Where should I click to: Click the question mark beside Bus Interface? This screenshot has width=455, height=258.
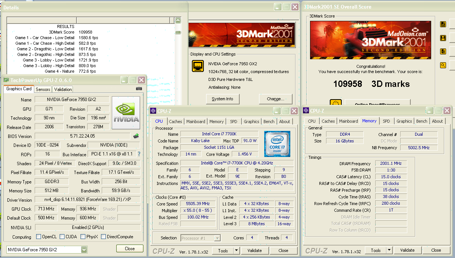tap(139, 154)
